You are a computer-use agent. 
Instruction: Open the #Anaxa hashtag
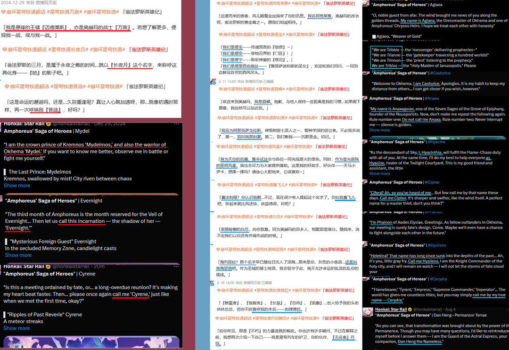pyautogui.click(x=432, y=98)
